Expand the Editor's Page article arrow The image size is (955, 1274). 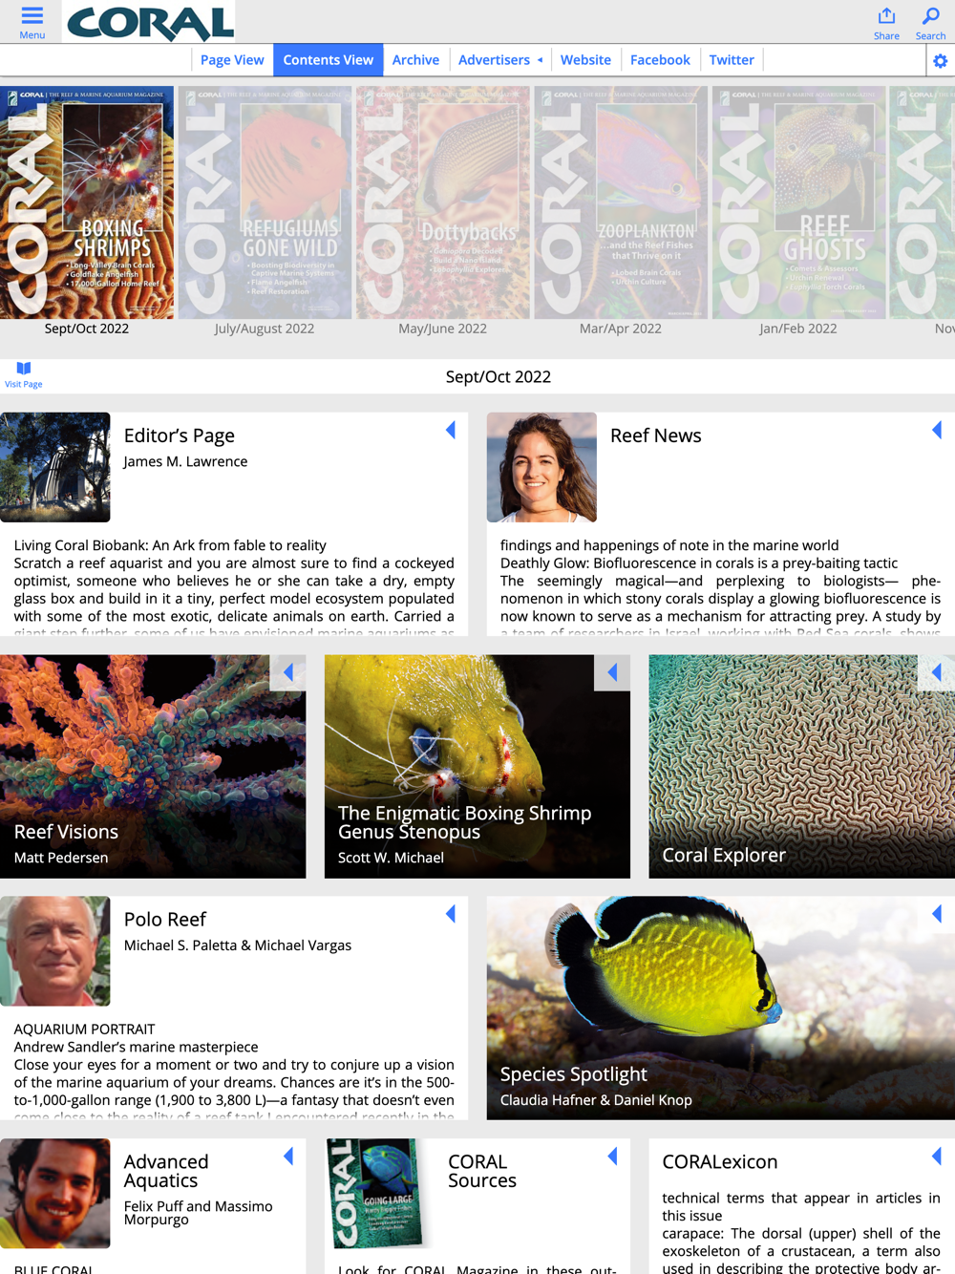point(451,430)
